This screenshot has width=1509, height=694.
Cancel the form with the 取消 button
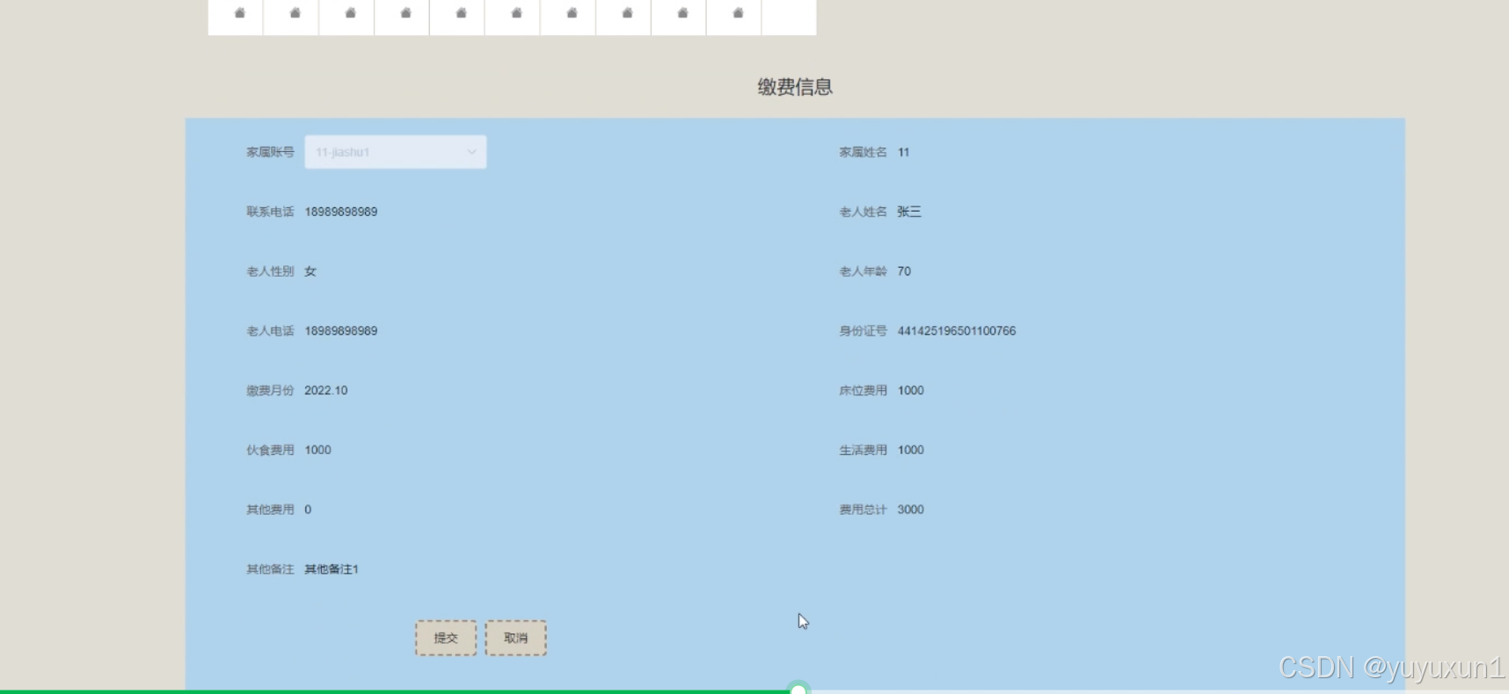pyautogui.click(x=515, y=638)
